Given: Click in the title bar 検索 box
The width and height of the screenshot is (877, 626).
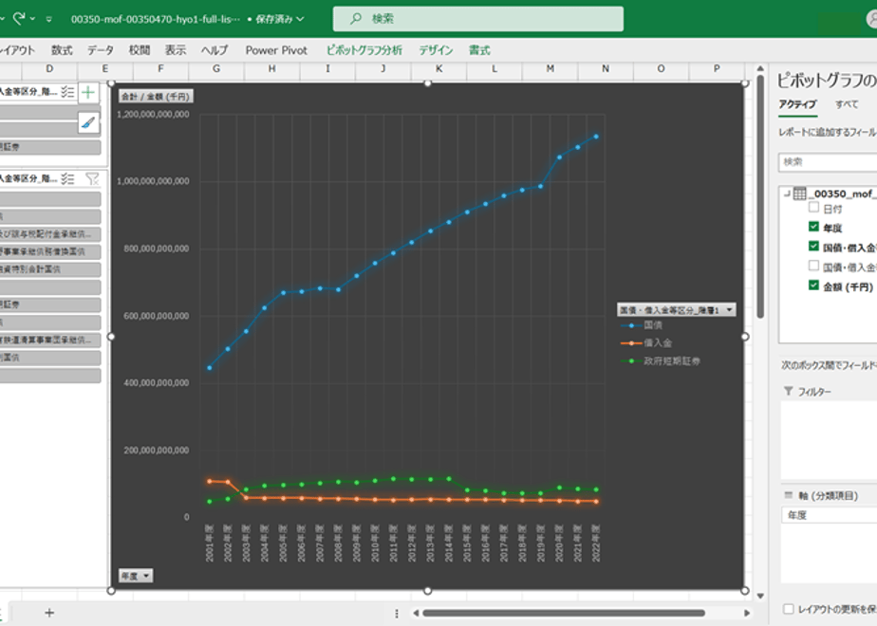Looking at the screenshot, I should coord(478,19).
